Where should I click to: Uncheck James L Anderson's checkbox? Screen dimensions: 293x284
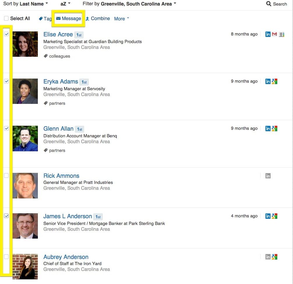(6, 216)
